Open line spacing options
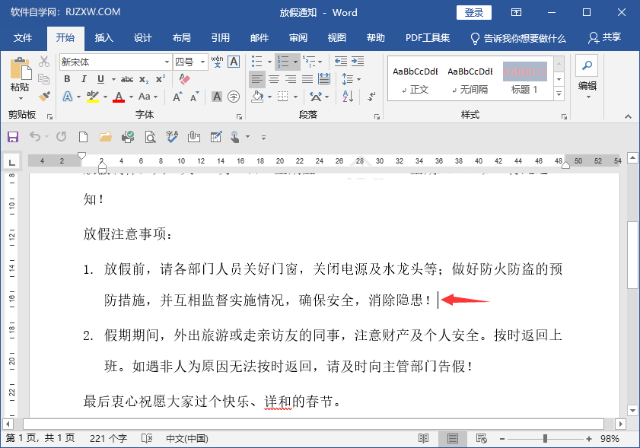Image resolution: width=640 pixels, height=448 pixels. pos(351,79)
